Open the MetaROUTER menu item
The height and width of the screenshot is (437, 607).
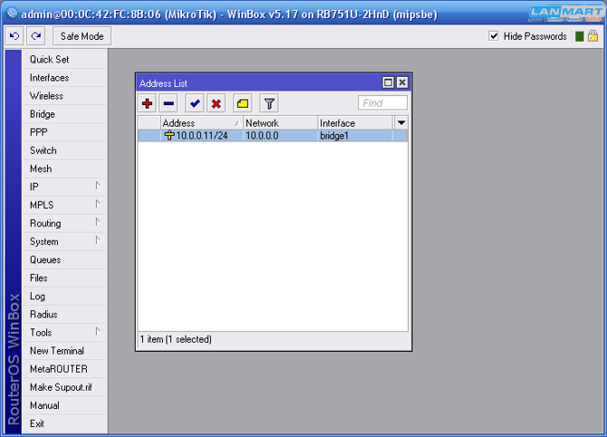(x=64, y=369)
